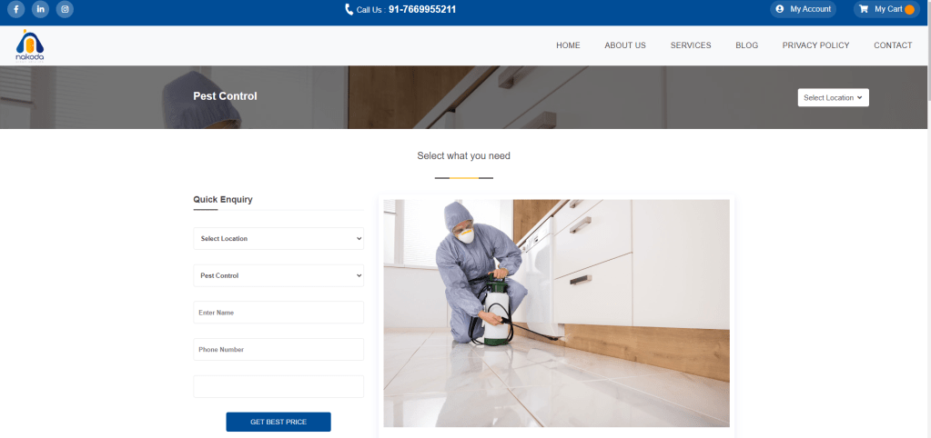This screenshot has width=931, height=438.
Task: Open the Instagram social icon
Action: [65, 9]
